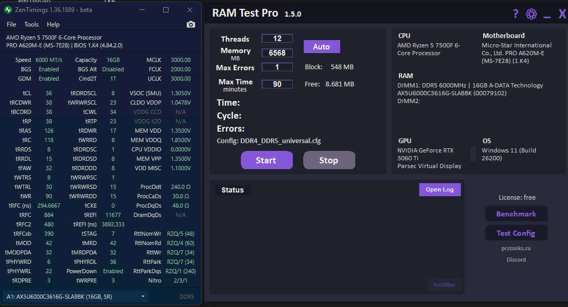
Task: Start the RAM test
Action: pyautogui.click(x=267, y=160)
